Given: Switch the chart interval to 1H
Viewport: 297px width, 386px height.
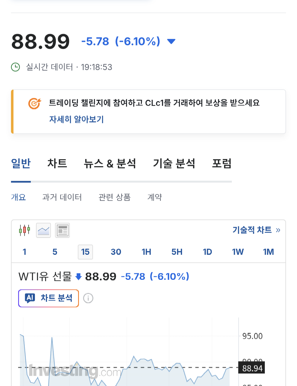Looking at the screenshot, I should coord(146,252).
